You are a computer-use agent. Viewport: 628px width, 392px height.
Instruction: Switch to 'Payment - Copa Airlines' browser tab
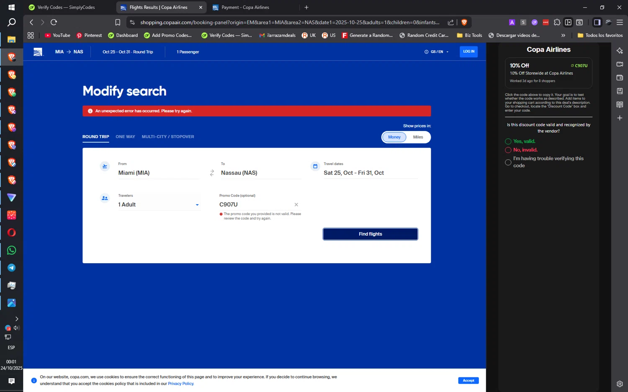245,7
